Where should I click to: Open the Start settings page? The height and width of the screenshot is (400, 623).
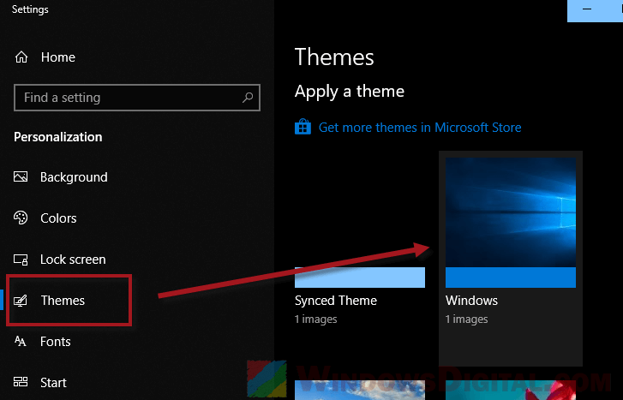tap(54, 383)
